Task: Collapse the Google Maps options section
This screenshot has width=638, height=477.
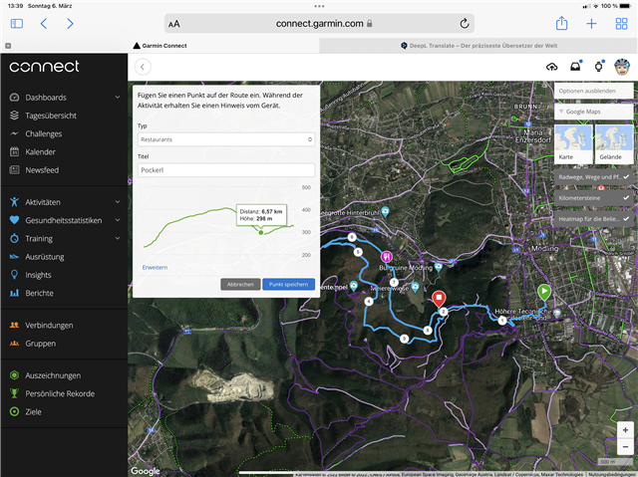Action: point(594,112)
